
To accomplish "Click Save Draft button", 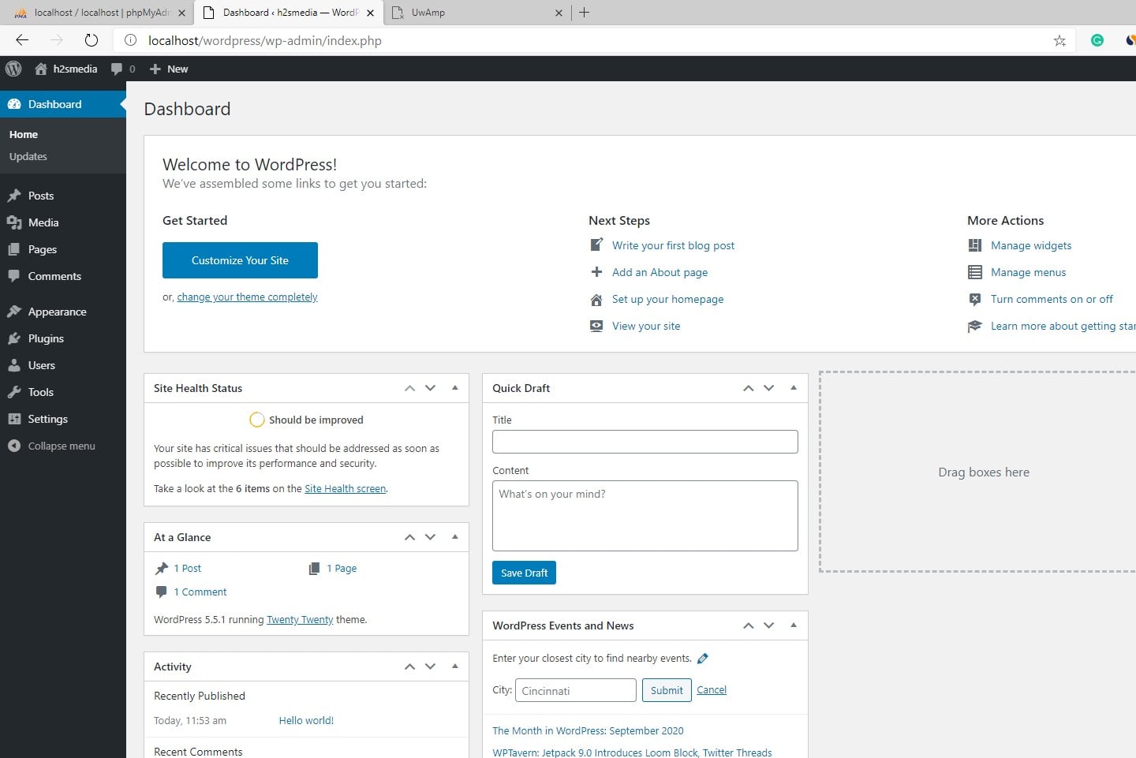I will 524,573.
